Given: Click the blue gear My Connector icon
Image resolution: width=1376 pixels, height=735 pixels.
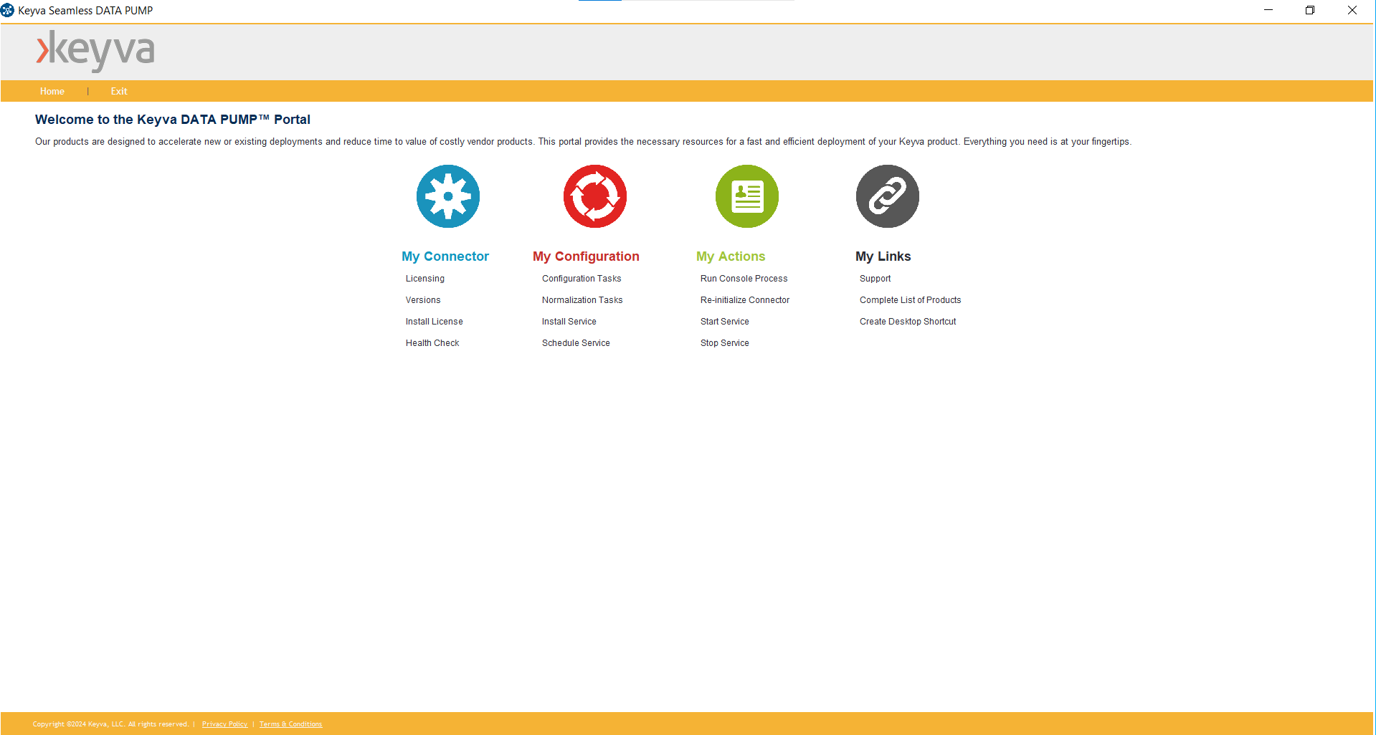Looking at the screenshot, I should [x=448, y=196].
